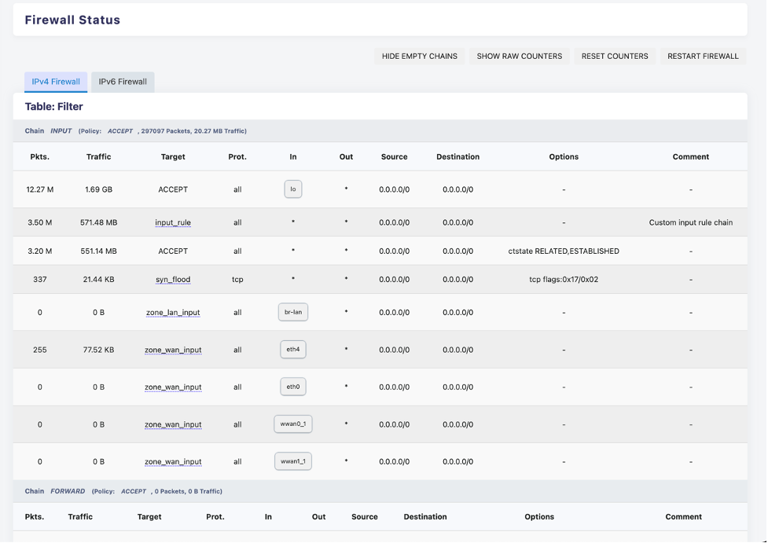The height and width of the screenshot is (543, 768).
Task: Click the wwan1_1 interface badge
Action: (292, 461)
